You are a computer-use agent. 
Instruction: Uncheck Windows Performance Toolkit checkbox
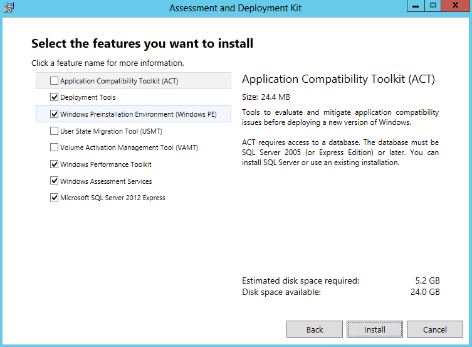[54, 164]
